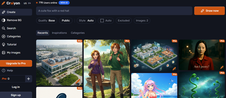Switch language to EN
The image size is (226, 98).
[29, 3]
